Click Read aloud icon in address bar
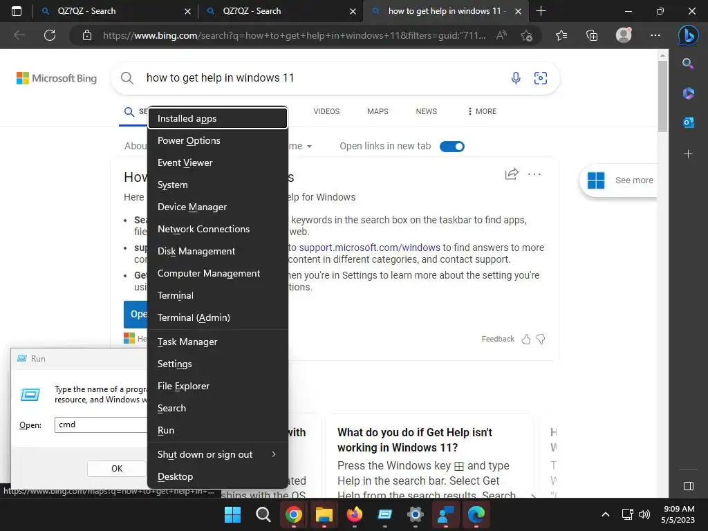 501,35
